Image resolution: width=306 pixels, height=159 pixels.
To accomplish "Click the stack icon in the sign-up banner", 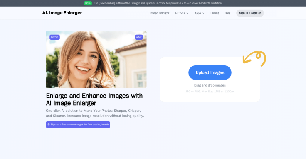I will [x=49, y=125].
